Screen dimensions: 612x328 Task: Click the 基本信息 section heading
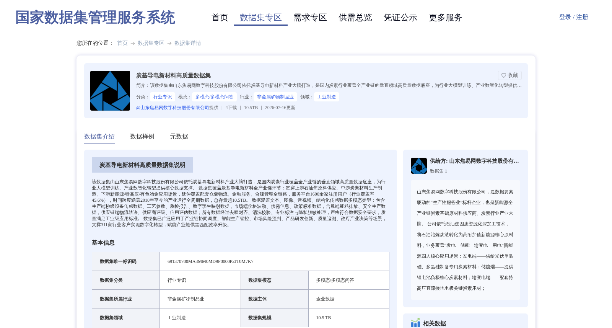coord(103,243)
